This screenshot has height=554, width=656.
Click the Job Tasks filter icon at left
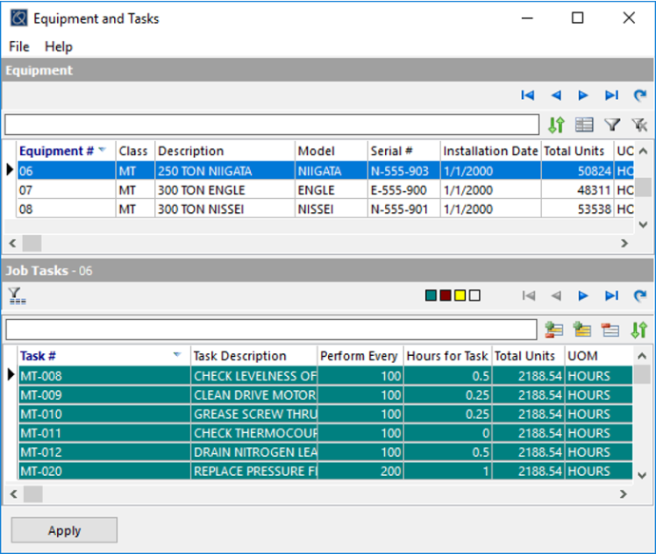pyautogui.click(x=16, y=296)
